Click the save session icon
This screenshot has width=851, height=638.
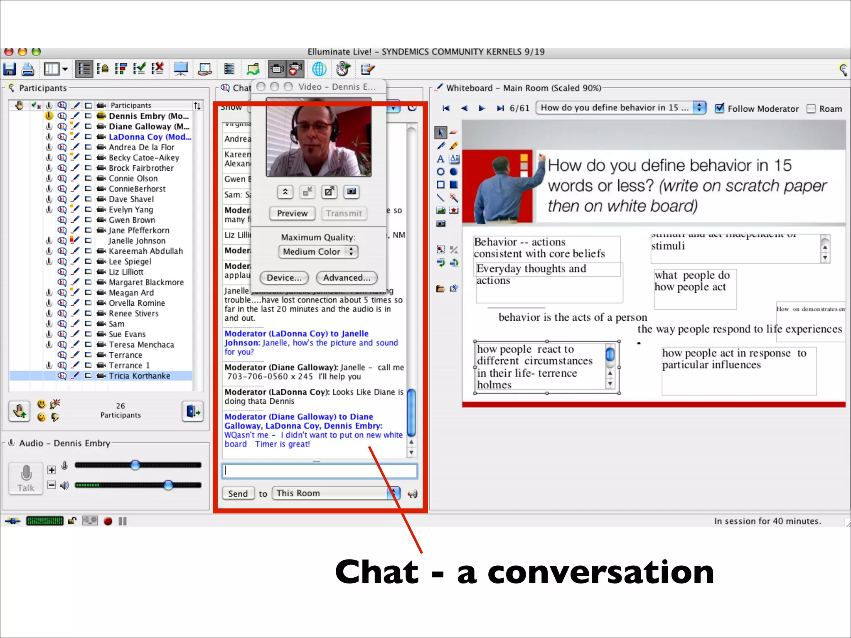pos(10,69)
